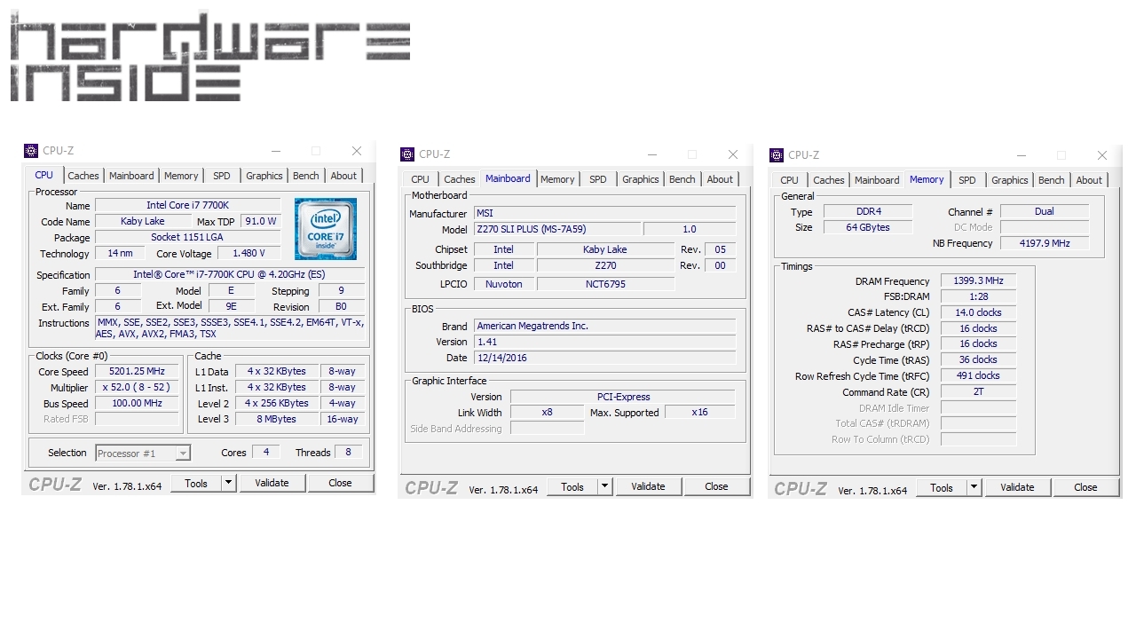The width and height of the screenshot is (1136, 639).
Task: Switch to Caches tab in the Memory window
Action: tap(829, 180)
